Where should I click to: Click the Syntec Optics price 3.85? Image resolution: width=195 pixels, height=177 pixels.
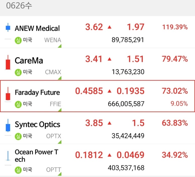click(x=94, y=123)
